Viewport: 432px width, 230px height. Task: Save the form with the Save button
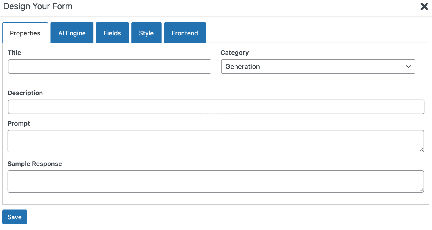tap(15, 217)
